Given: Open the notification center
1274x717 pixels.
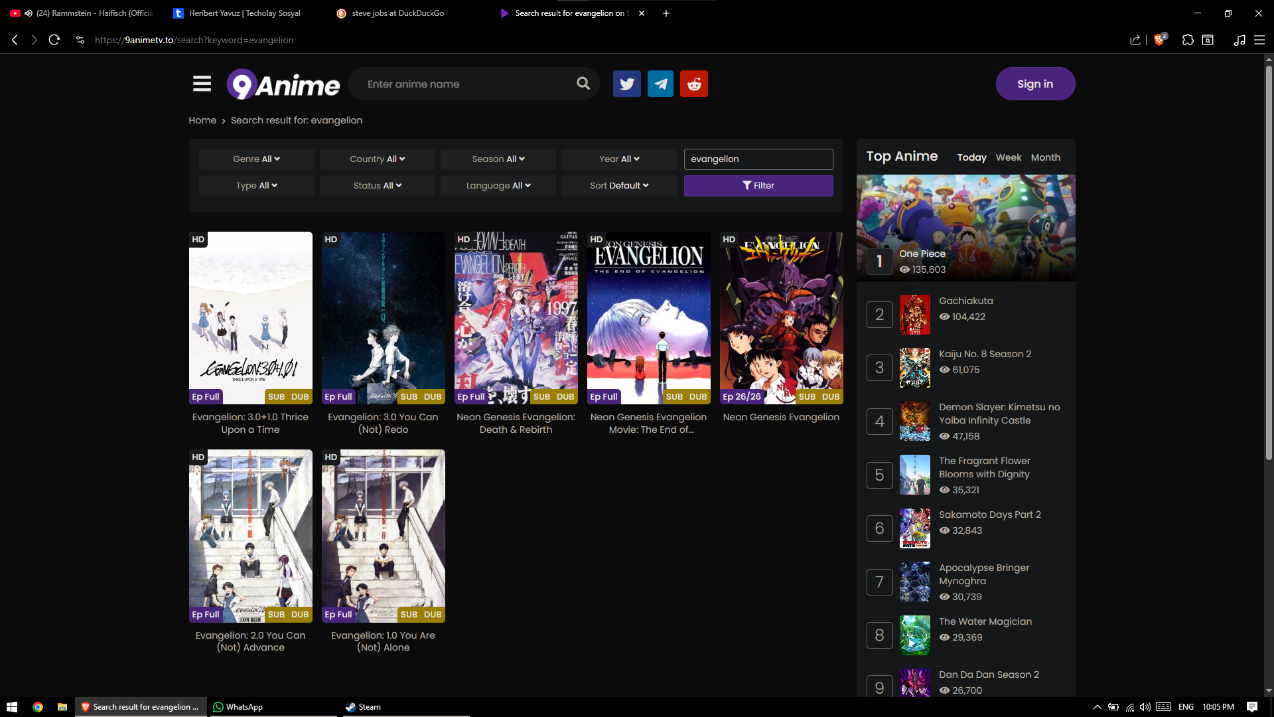Looking at the screenshot, I should click(1252, 707).
